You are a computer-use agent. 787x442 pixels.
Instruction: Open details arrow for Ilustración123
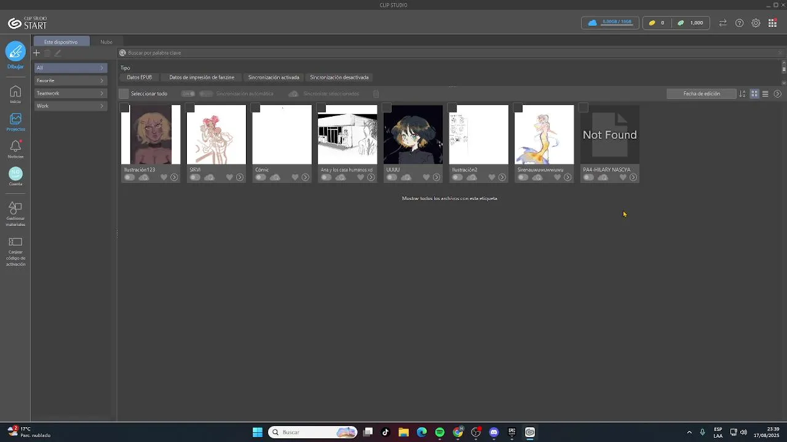[174, 177]
